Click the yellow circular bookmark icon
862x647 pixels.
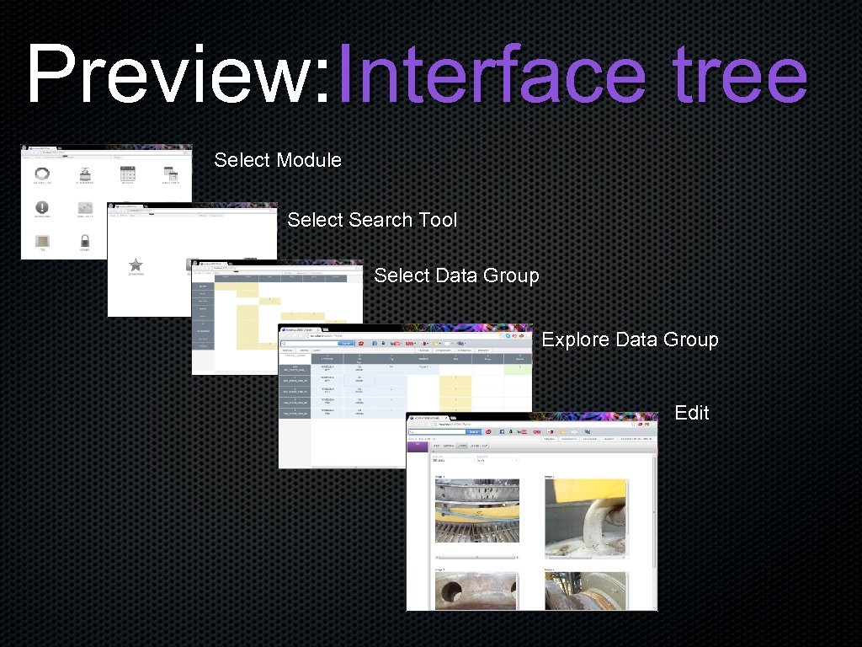pos(562,432)
